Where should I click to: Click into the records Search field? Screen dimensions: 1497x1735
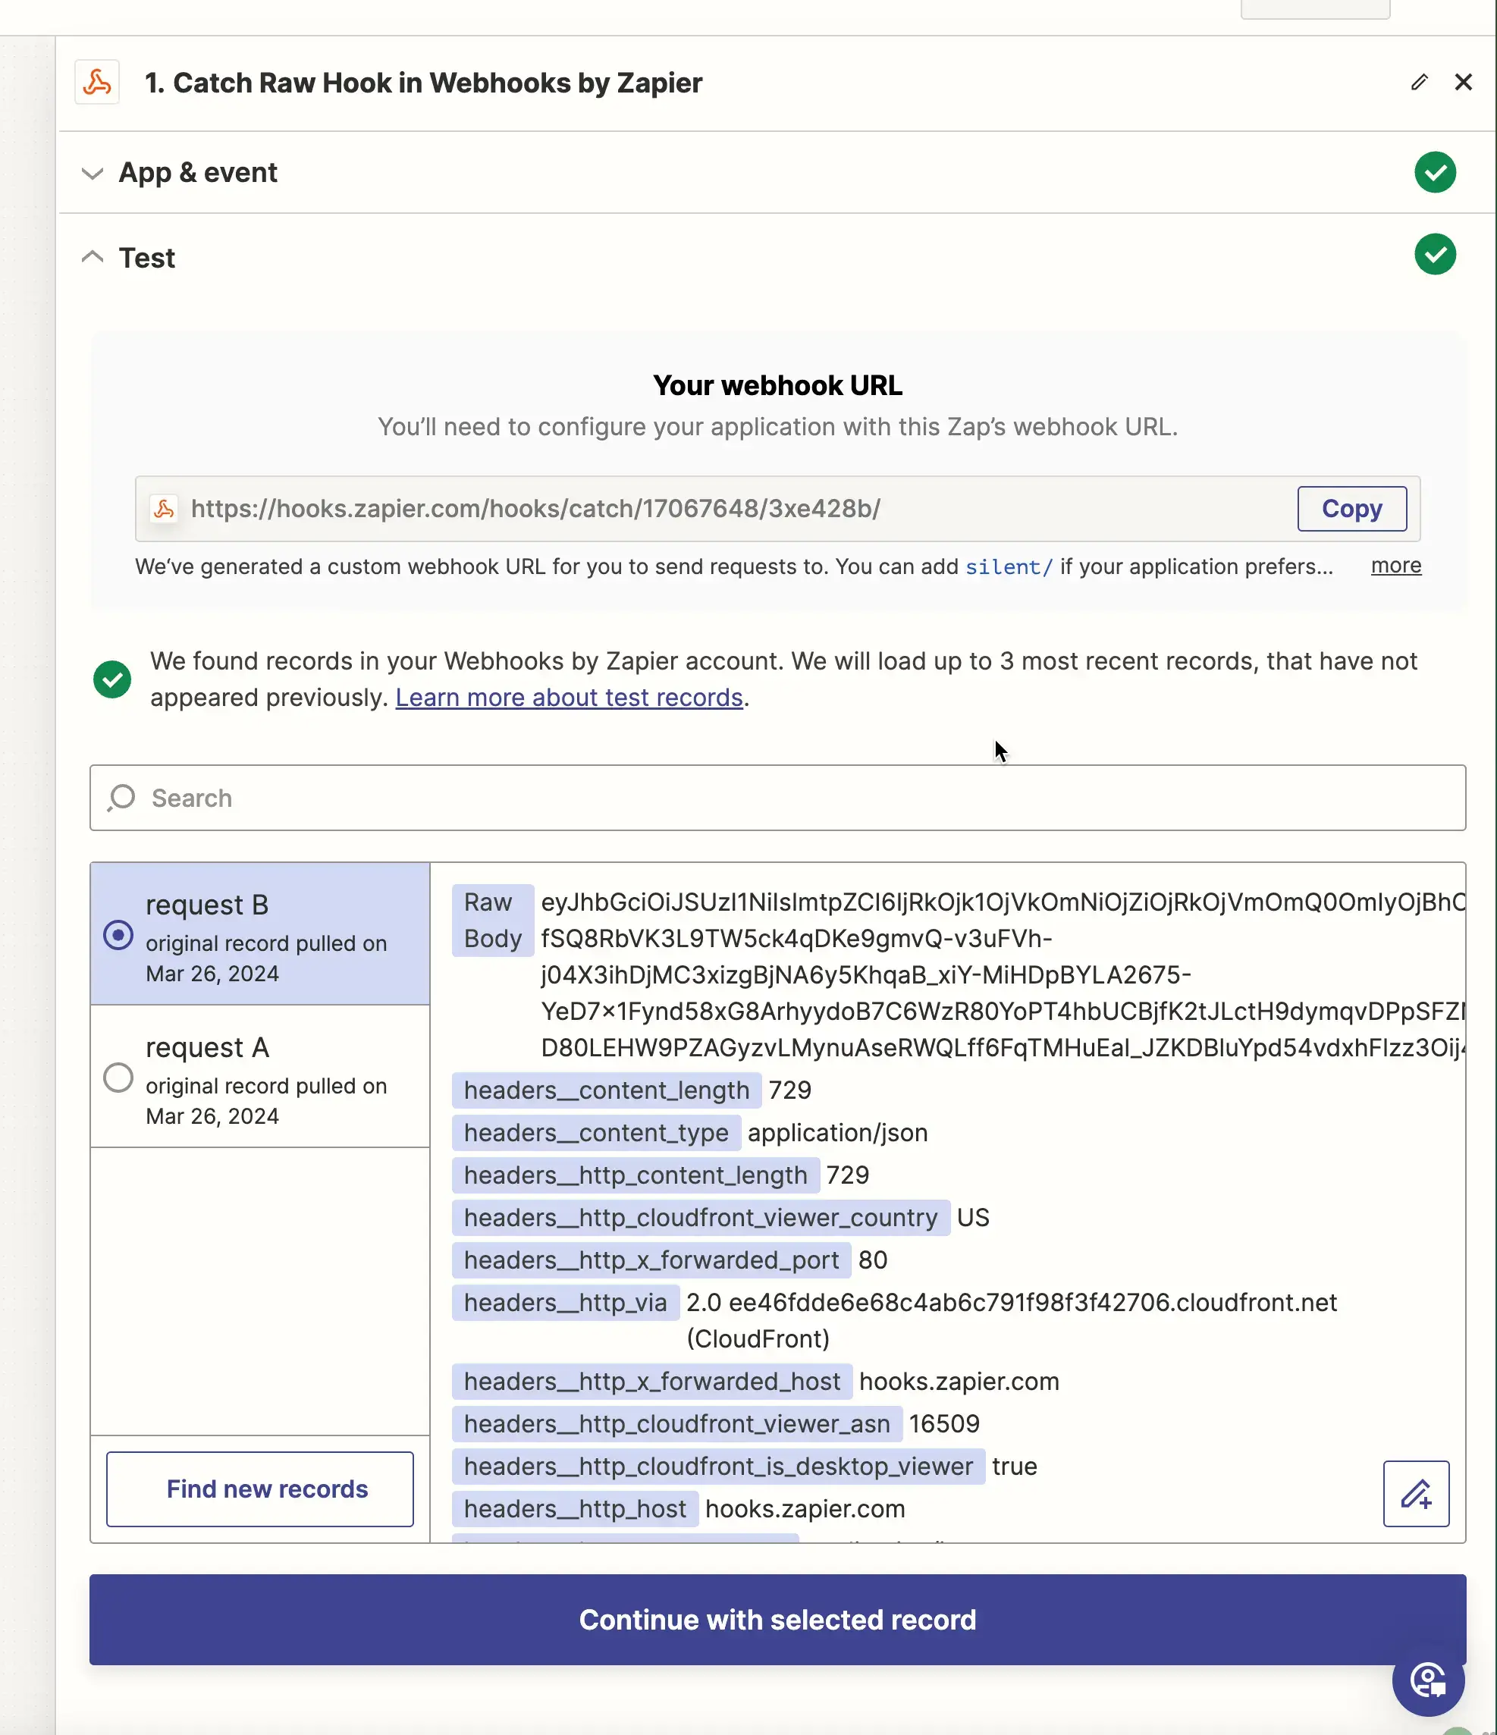point(777,797)
